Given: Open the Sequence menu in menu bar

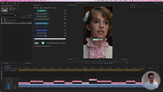Looking at the screenshot, I should (20, 1).
